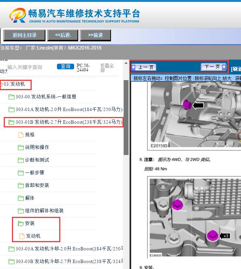
Task: Open folder icon of 303-01A 发动机-2.0升
Action: coord(12,110)
